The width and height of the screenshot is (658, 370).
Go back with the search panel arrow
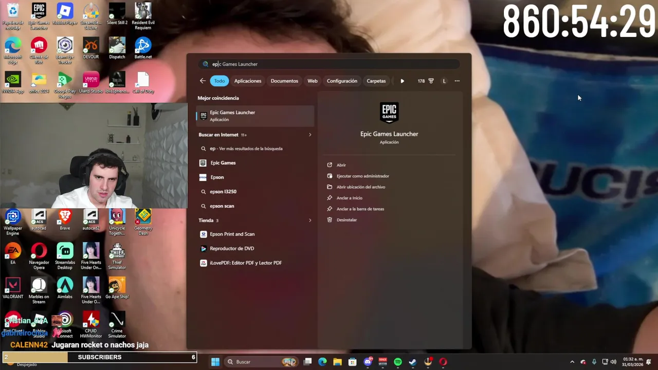pos(203,81)
